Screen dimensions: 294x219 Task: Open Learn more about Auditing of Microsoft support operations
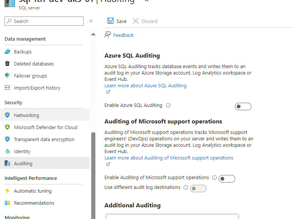point(169,158)
